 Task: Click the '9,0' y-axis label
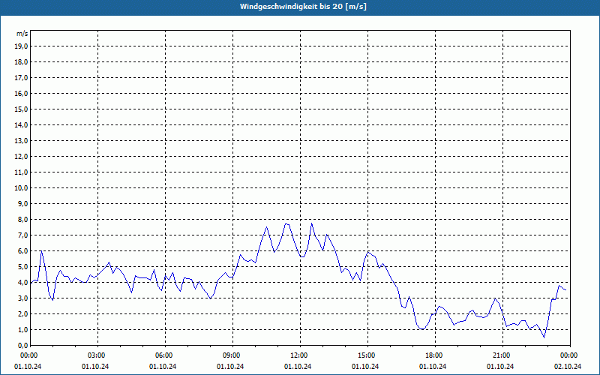(22, 203)
